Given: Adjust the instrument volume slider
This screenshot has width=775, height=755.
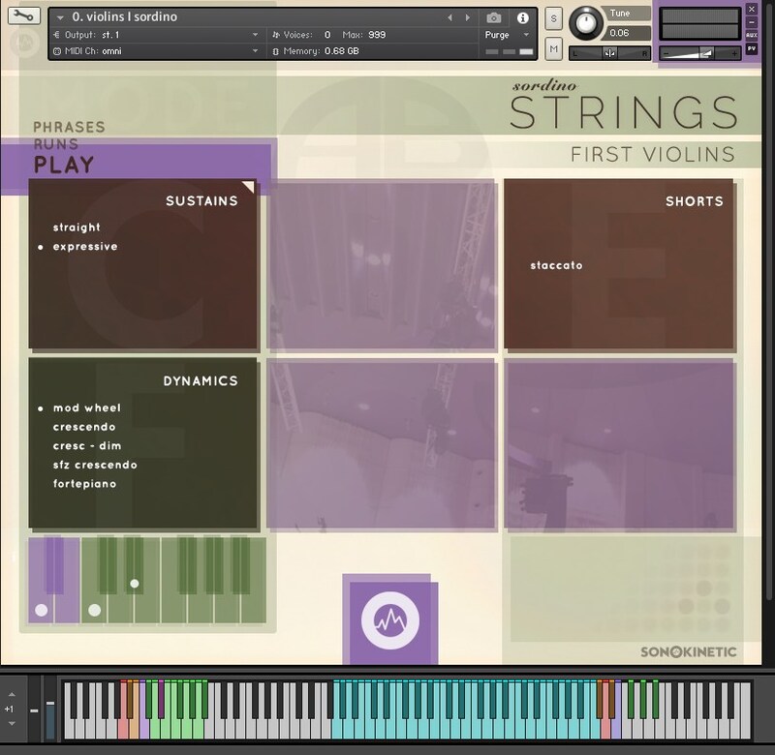Looking at the screenshot, I should [704, 52].
